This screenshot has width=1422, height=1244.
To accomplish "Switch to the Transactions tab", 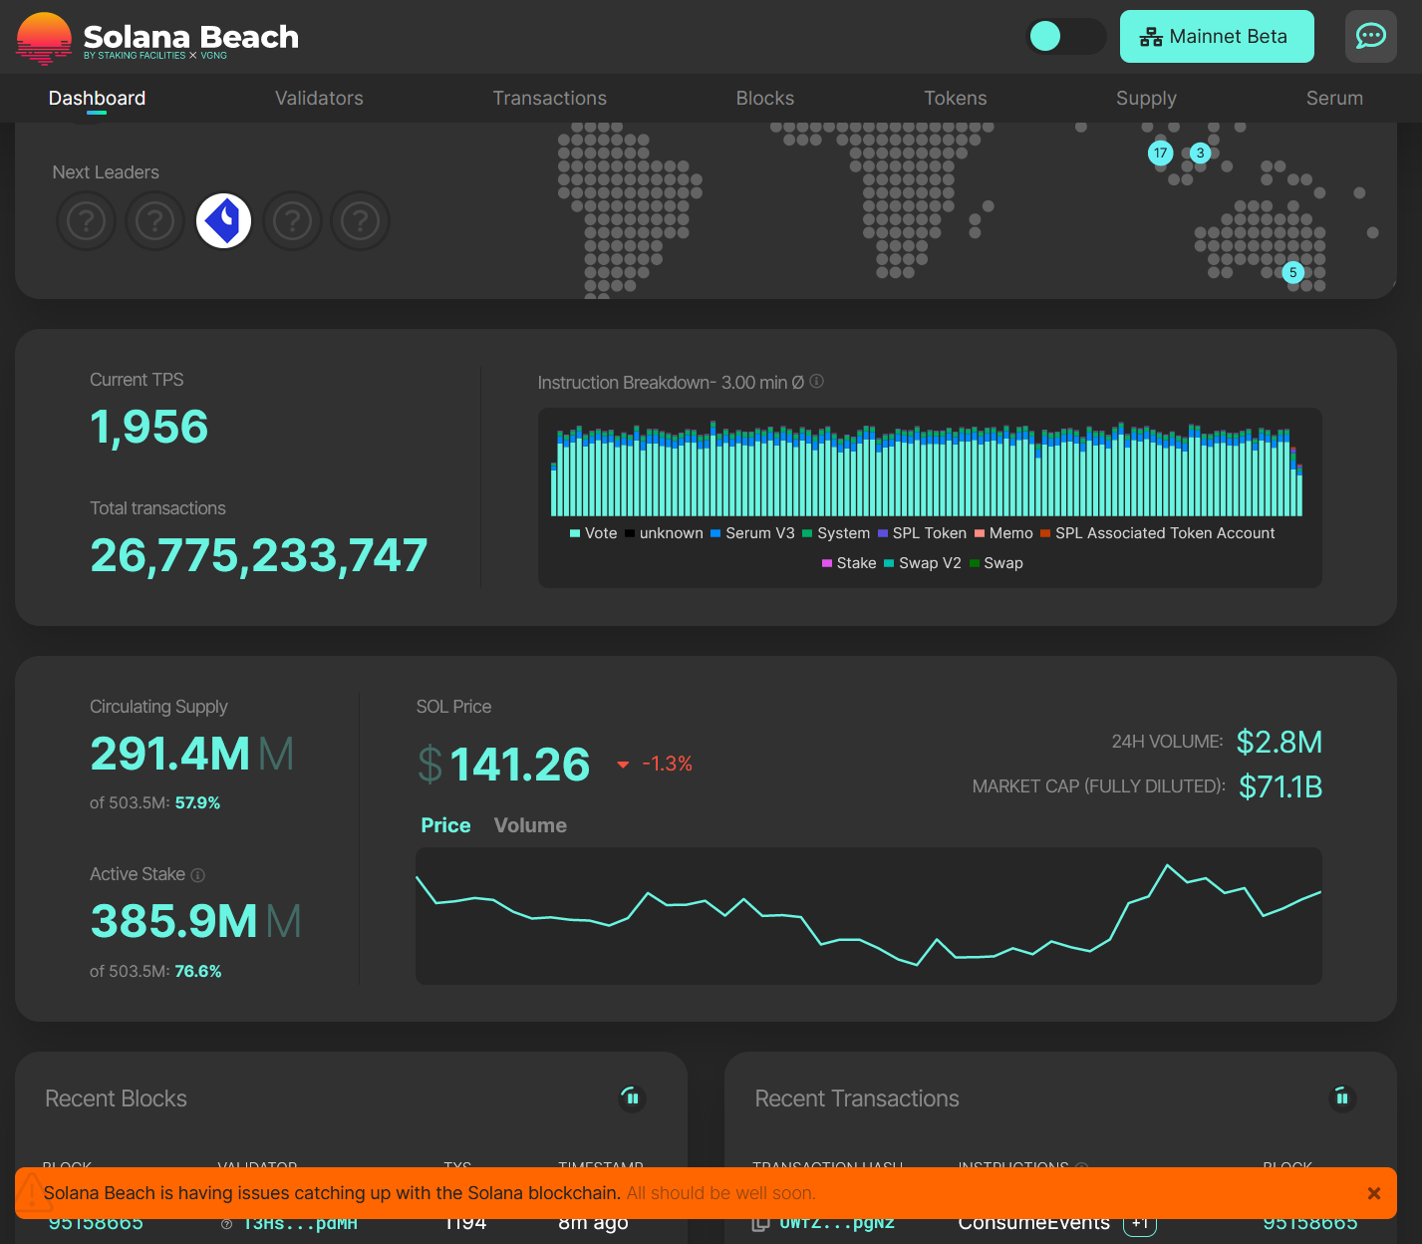I will [549, 98].
